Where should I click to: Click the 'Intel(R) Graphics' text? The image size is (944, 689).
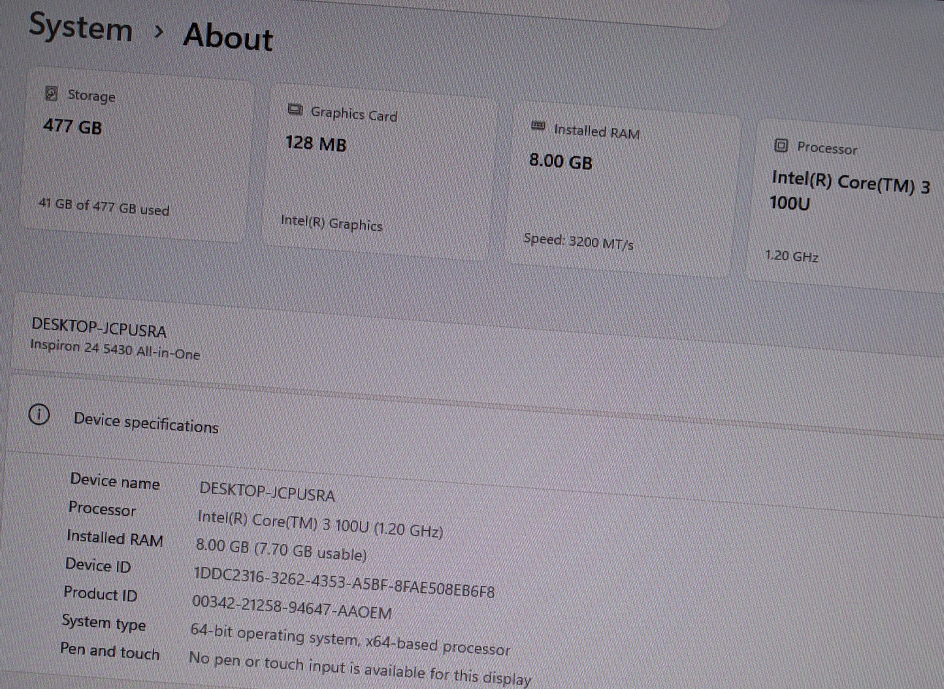pyautogui.click(x=332, y=223)
